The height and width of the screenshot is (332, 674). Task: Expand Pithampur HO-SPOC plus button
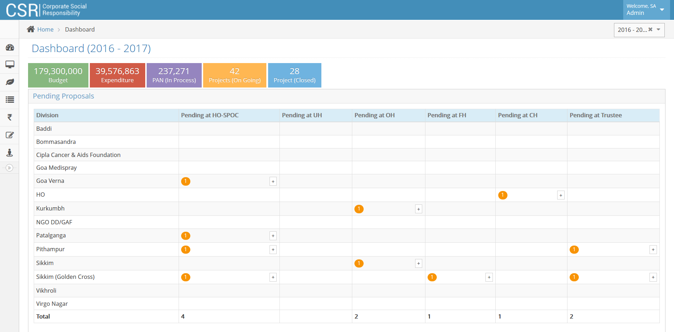pos(273,249)
